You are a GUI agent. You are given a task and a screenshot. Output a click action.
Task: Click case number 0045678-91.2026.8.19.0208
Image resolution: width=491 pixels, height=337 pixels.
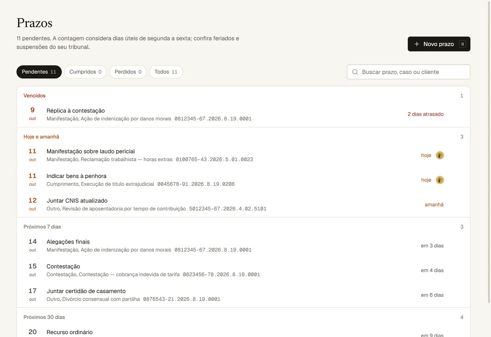click(x=196, y=184)
